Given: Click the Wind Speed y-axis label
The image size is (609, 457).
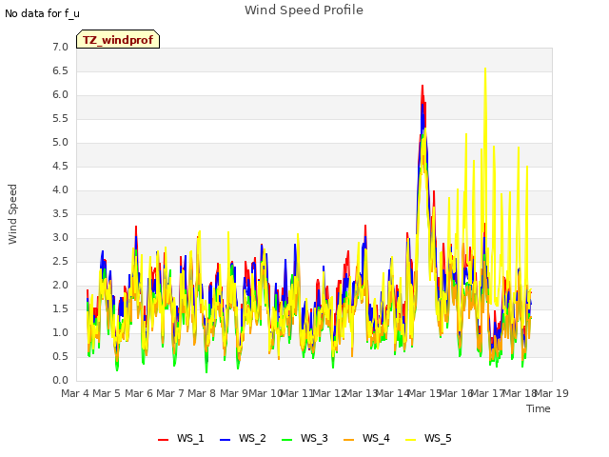Looking at the screenshot, I should pos(12,214).
